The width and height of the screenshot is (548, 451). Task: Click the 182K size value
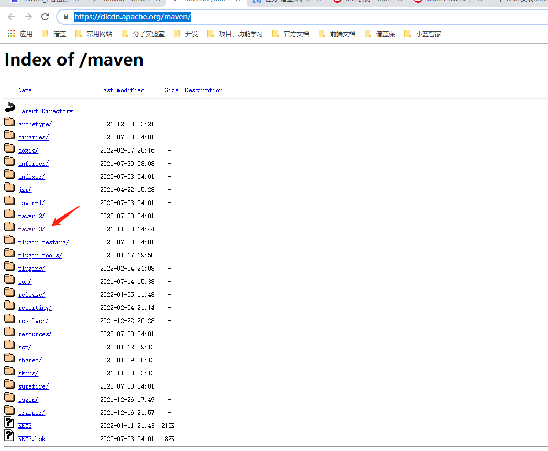coord(168,439)
